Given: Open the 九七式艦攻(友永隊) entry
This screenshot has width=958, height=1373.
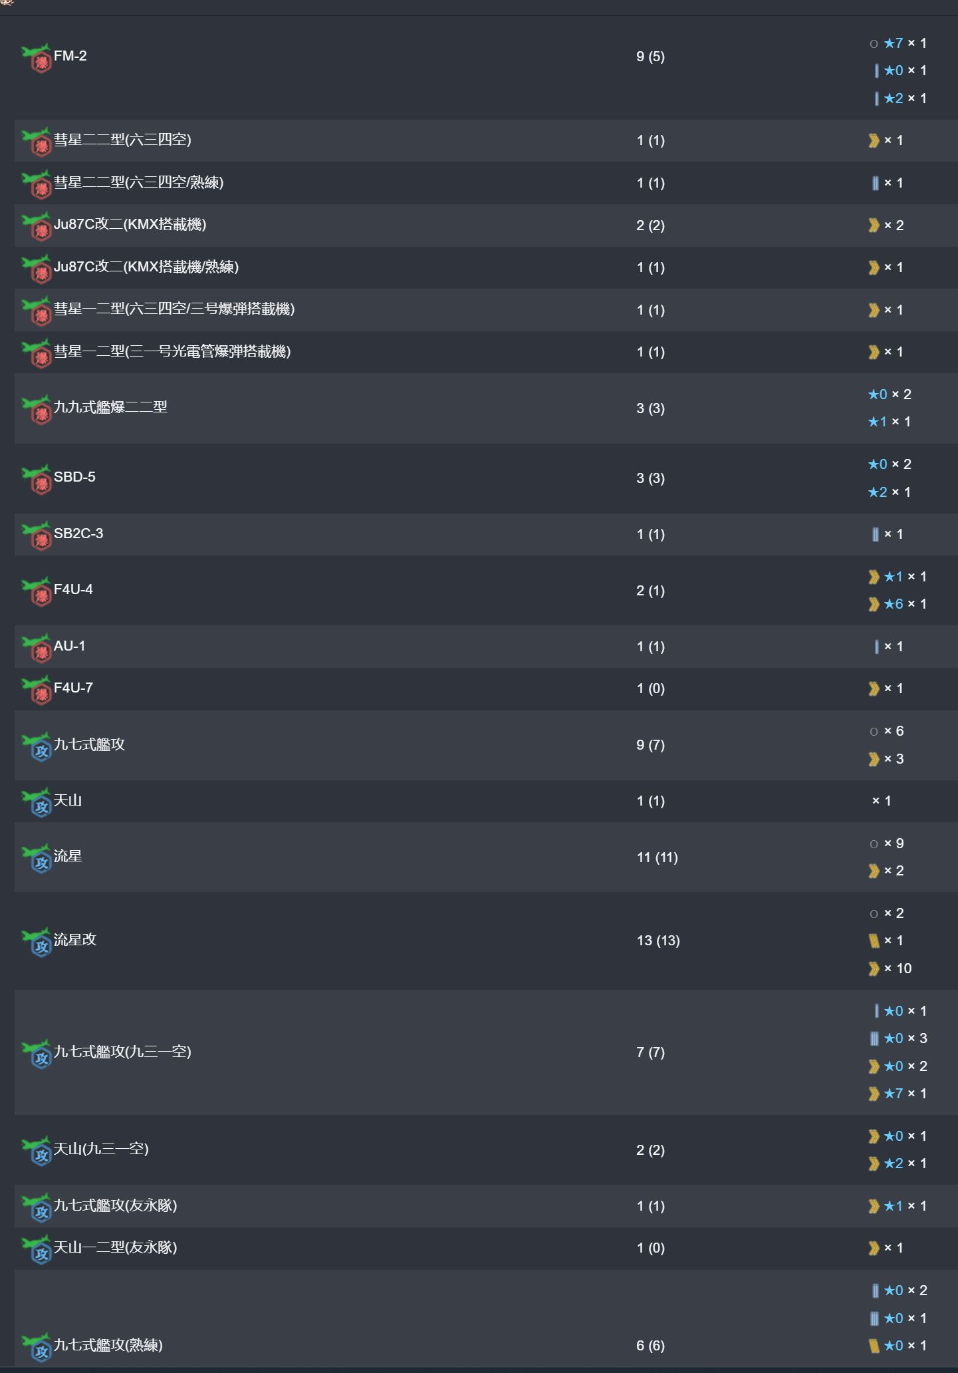Looking at the screenshot, I should pyautogui.click(x=115, y=1205).
